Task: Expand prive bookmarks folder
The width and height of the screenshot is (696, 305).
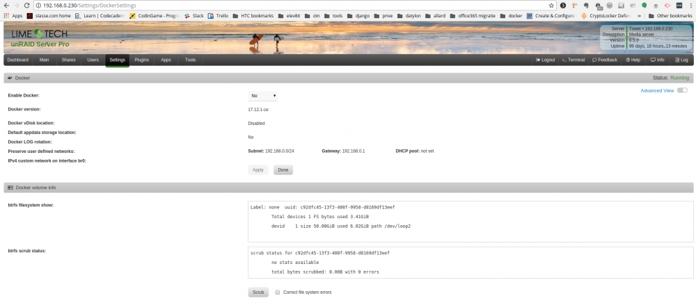Action: (383, 15)
